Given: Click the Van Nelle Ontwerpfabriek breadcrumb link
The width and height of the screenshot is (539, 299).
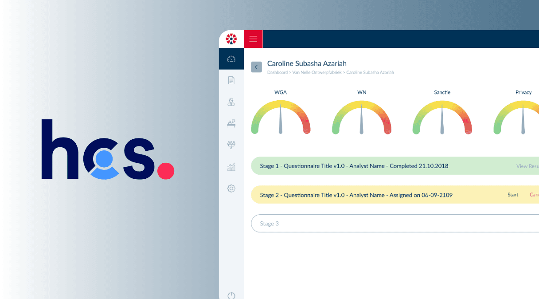Looking at the screenshot, I should click(x=316, y=72).
